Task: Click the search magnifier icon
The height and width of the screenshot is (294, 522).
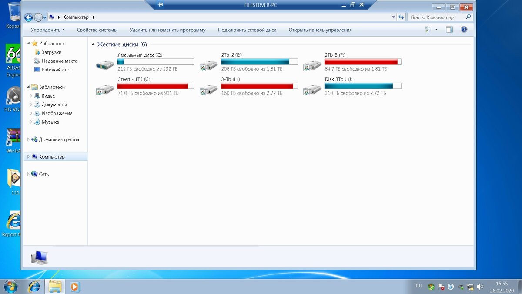Action: pyautogui.click(x=468, y=17)
